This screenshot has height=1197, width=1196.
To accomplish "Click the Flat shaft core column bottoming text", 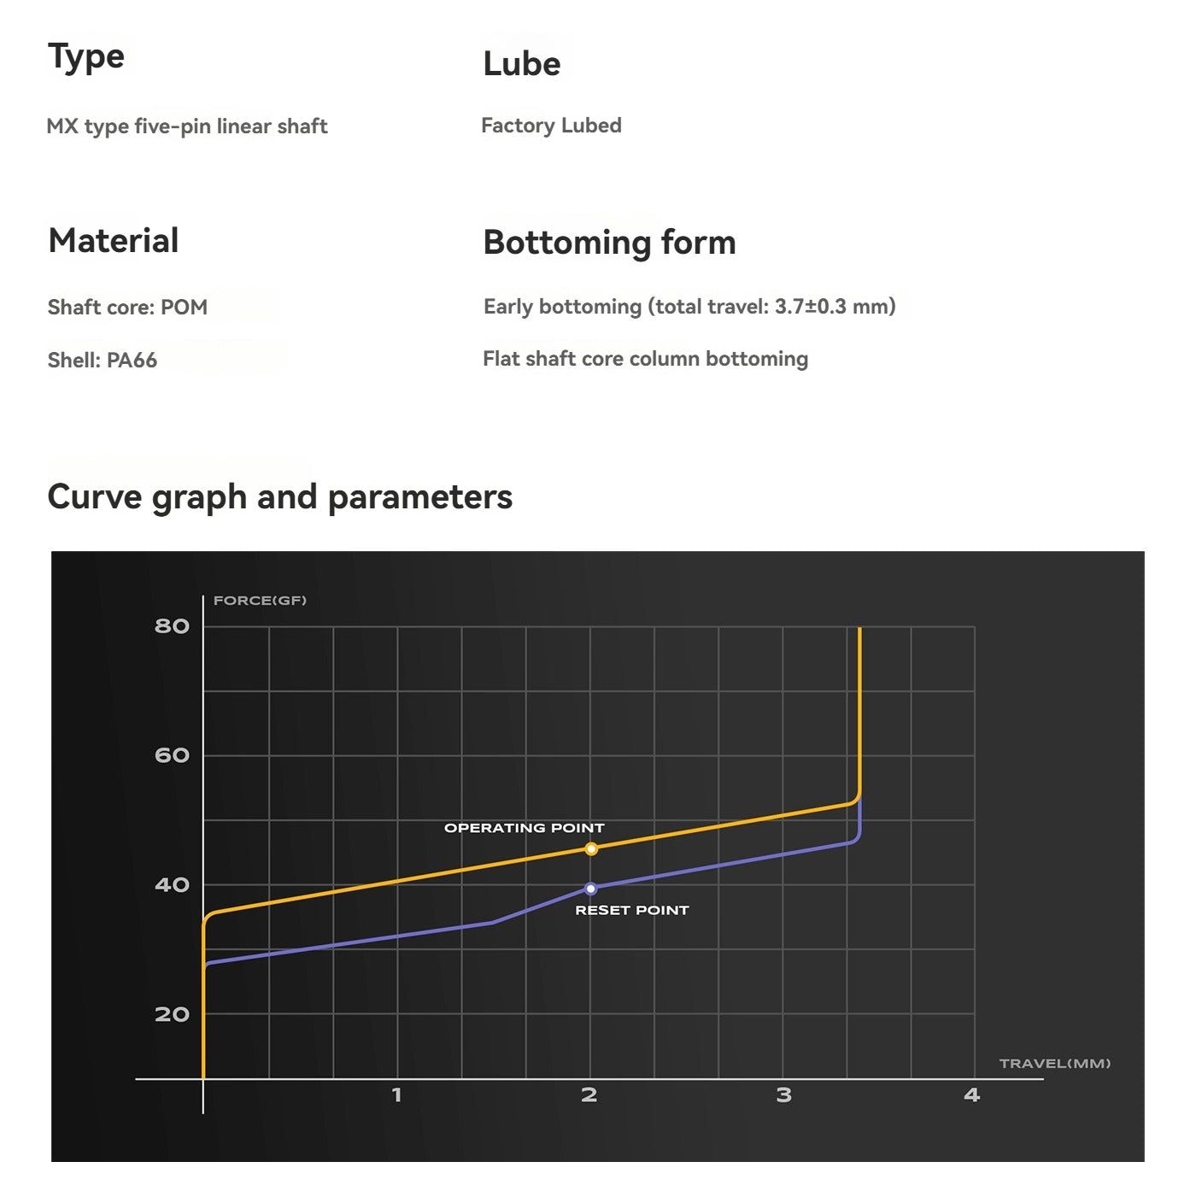I will [645, 359].
